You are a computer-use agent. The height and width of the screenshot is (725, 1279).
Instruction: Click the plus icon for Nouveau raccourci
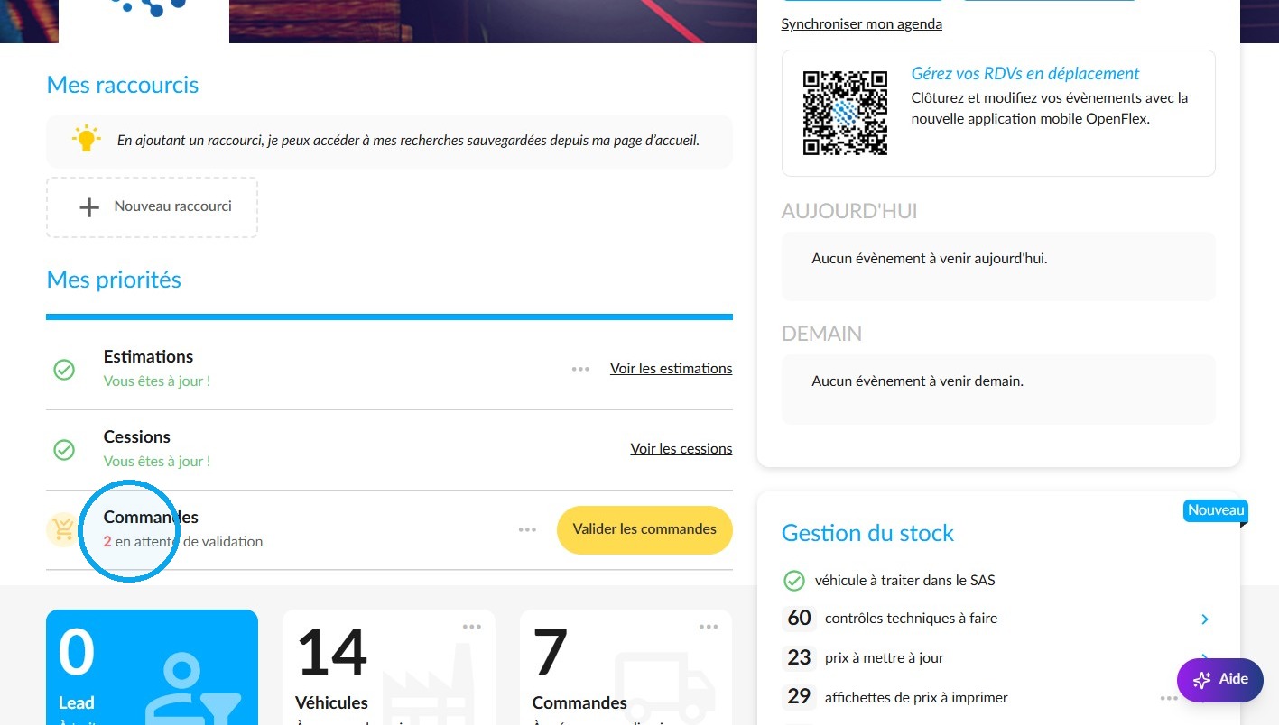[89, 207]
